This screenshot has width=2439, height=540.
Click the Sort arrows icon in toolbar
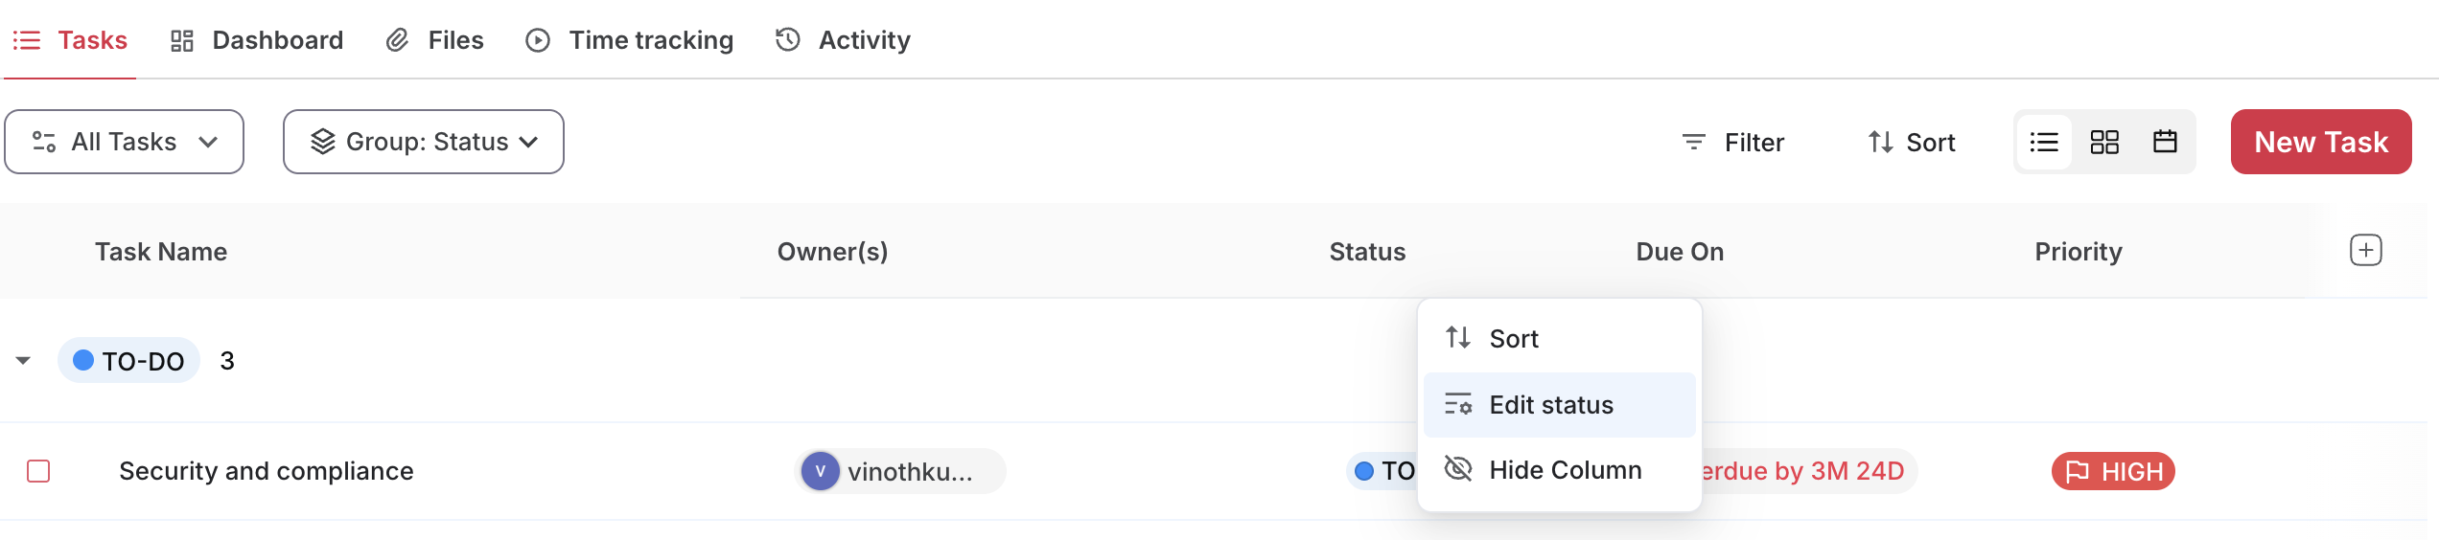1880,142
